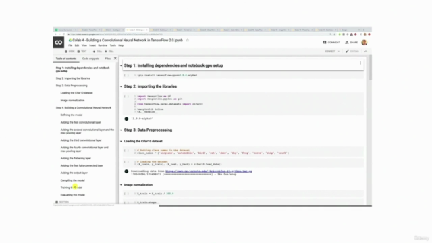
Task: Click the SHARE button
Action: point(351,42)
